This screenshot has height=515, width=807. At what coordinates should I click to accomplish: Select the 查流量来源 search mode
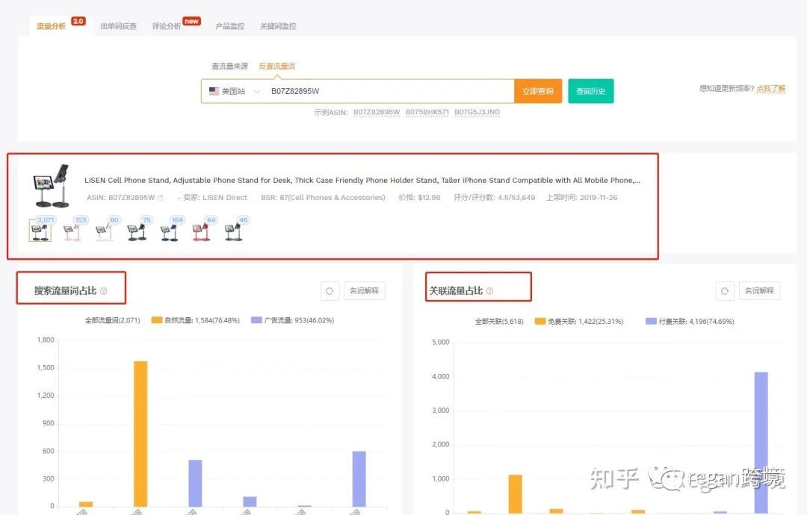[229, 66]
